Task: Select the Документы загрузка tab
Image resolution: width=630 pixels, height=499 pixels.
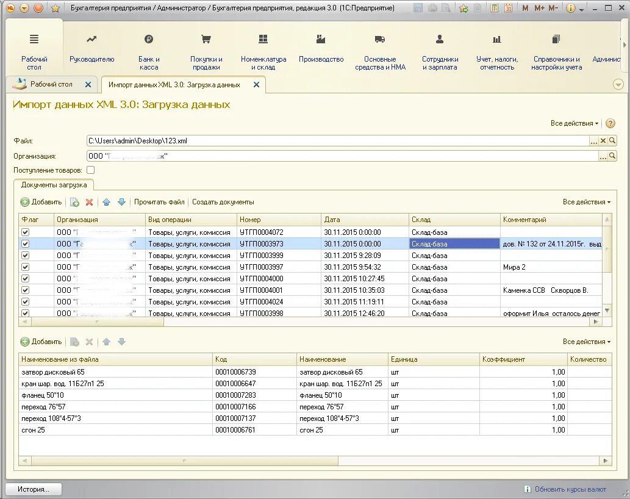Action: coord(54,185)
